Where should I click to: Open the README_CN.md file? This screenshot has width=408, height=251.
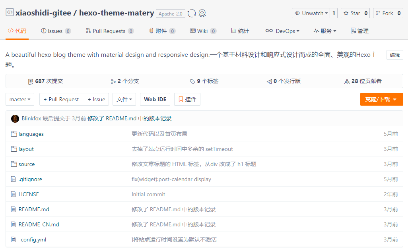click(39, 224)
